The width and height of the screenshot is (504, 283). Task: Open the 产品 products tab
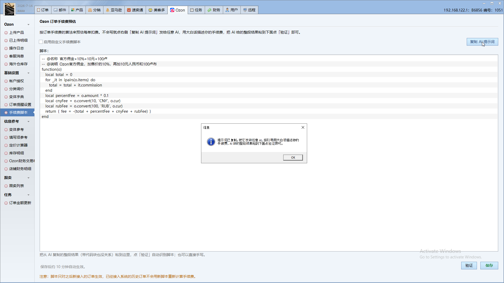click(77, 10)
